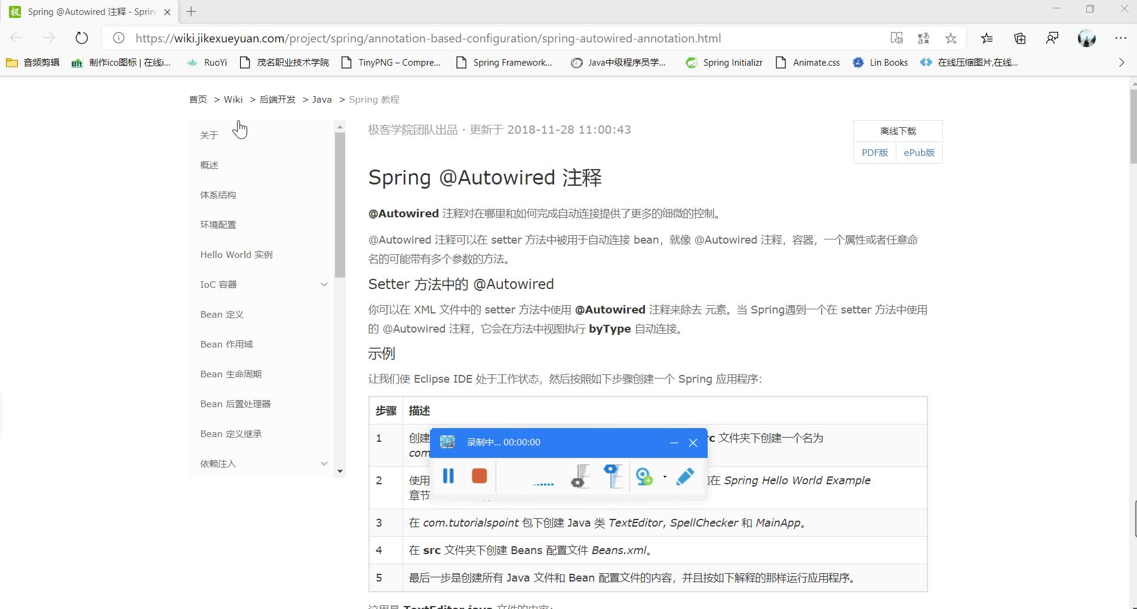Screen dimensions: 1137x609
Task: Click the recorder app icon in title bar
Action: 447,442
